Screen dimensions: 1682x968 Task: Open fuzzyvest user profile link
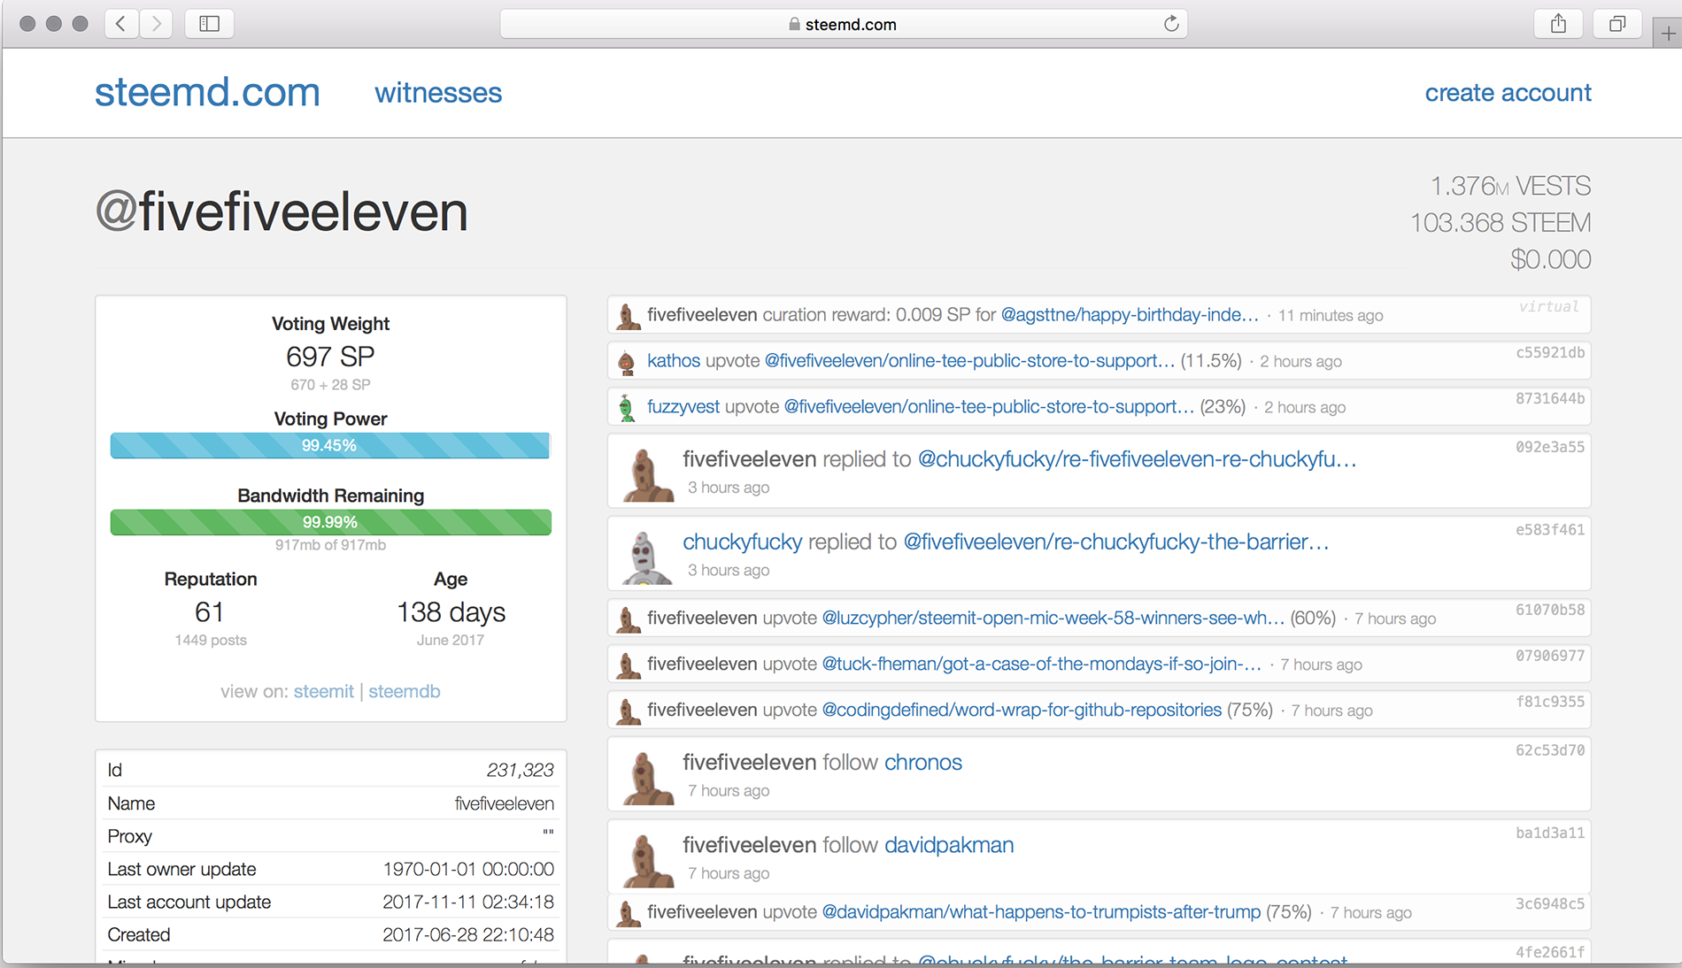coord(683,407)
